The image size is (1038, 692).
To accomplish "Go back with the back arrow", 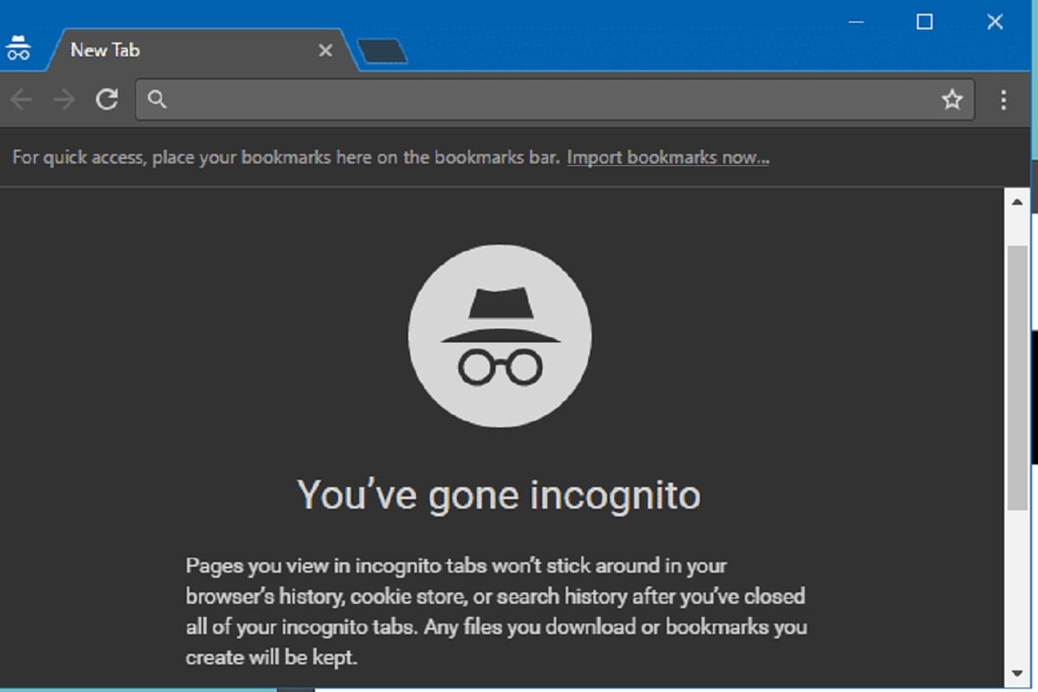I will tap(21, 99).
